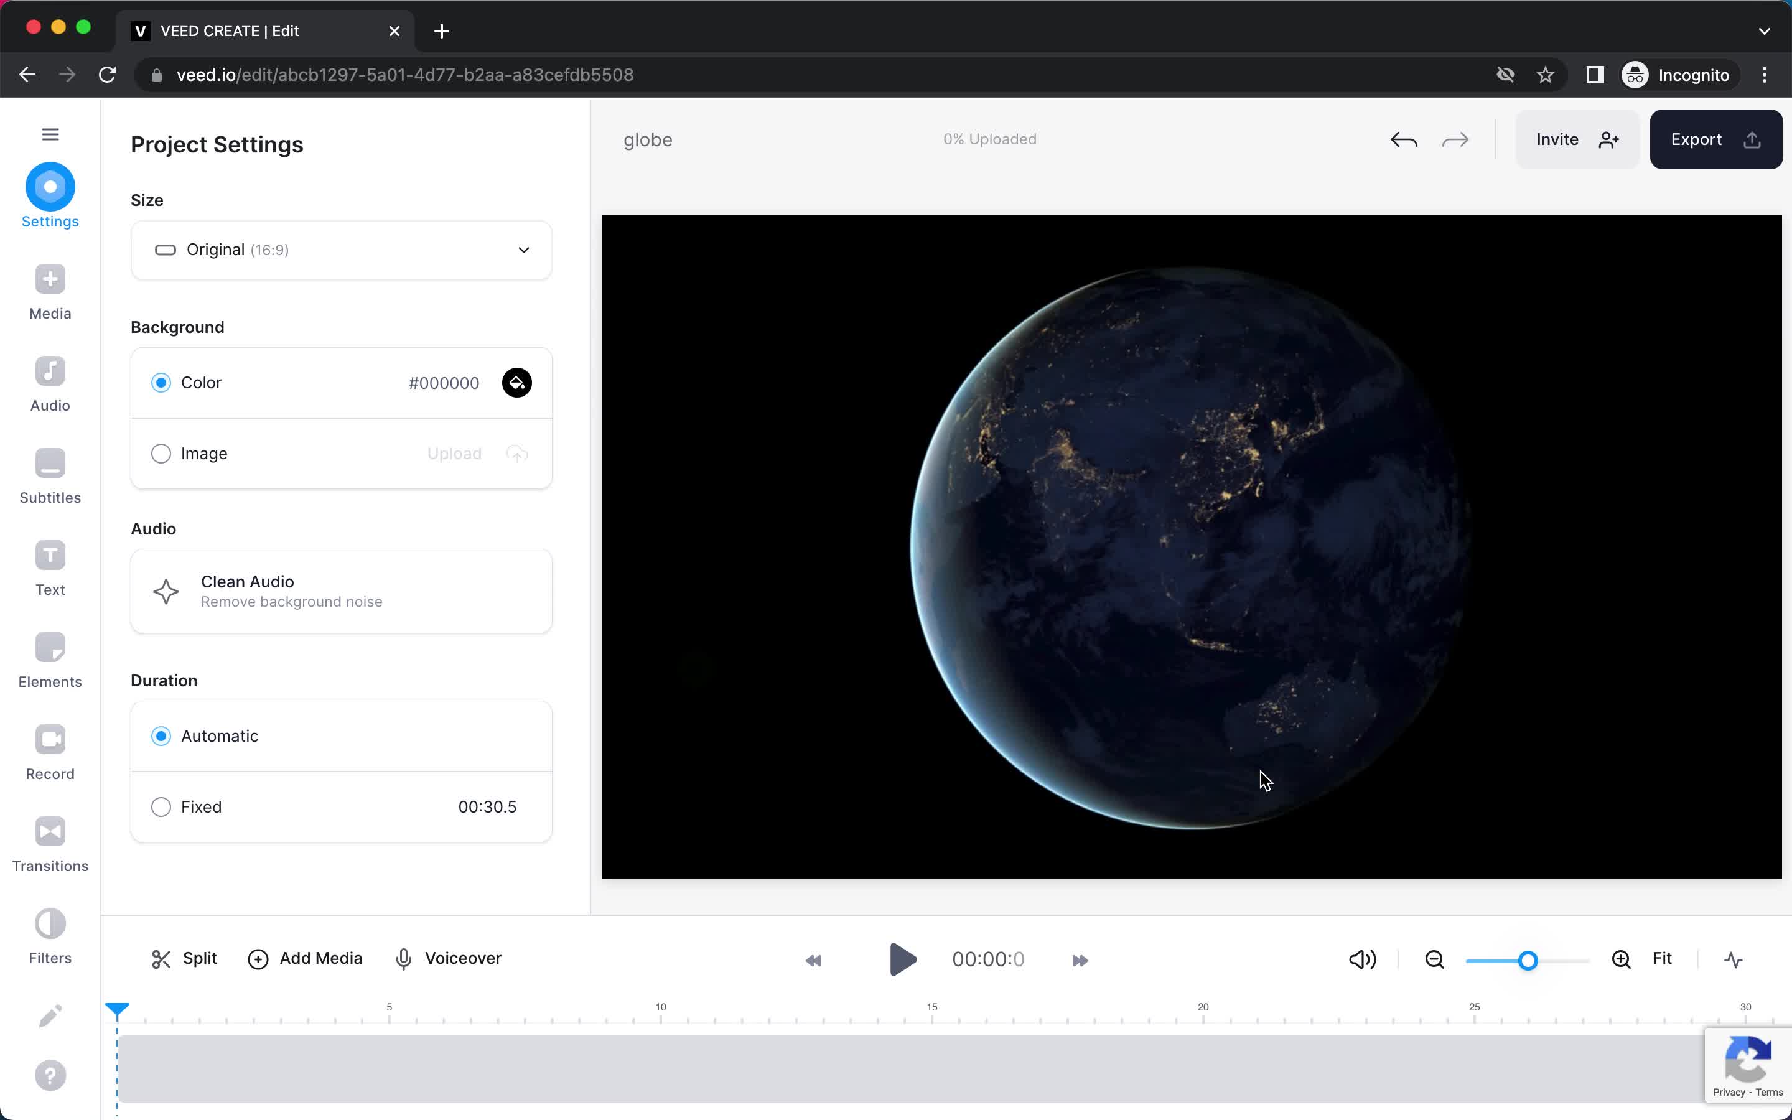Select the Draw pencil tool
The image size is (1792, 1120).
point(50,1015)
